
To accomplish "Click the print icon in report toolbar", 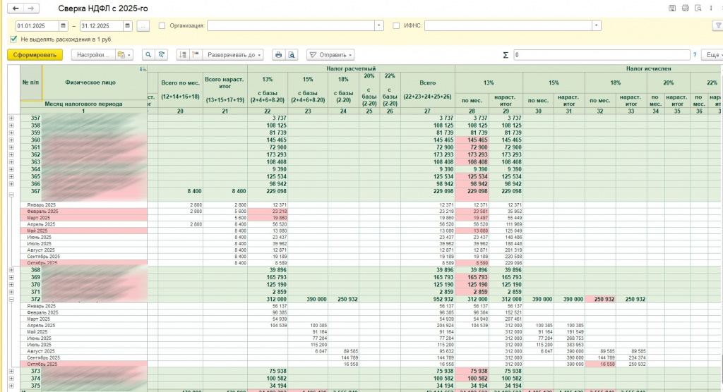I will click(x=279, y=54).
